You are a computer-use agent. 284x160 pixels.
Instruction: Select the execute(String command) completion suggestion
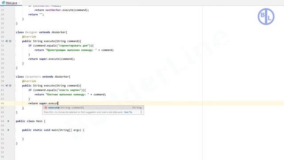click(93, 108)
